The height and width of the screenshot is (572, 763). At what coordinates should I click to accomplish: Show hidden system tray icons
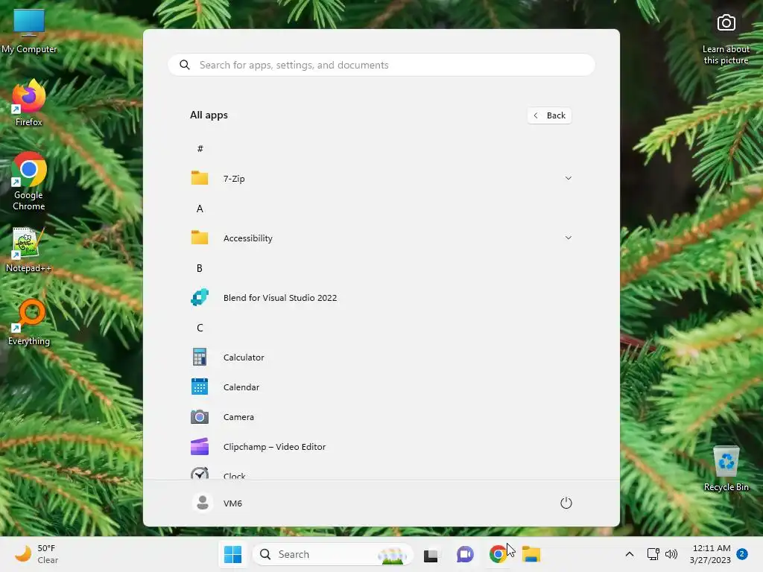[x=629, y=554]
